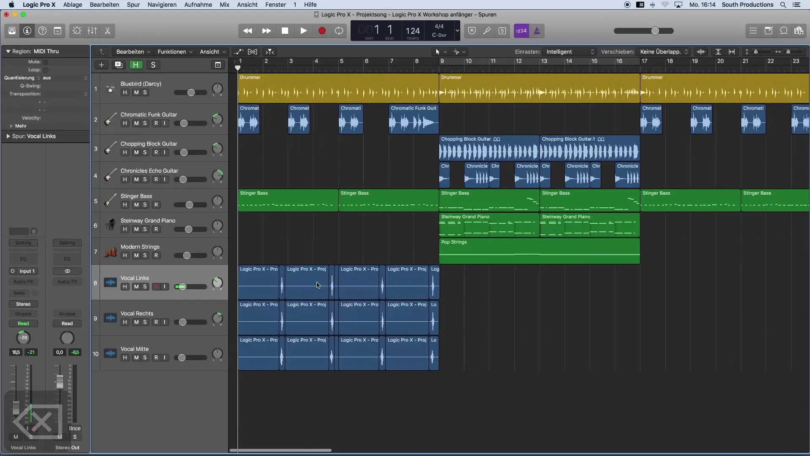This screenshot has width=810, height=456.
Task: Open the Funktionen dropdown
Action: point(175,52)
